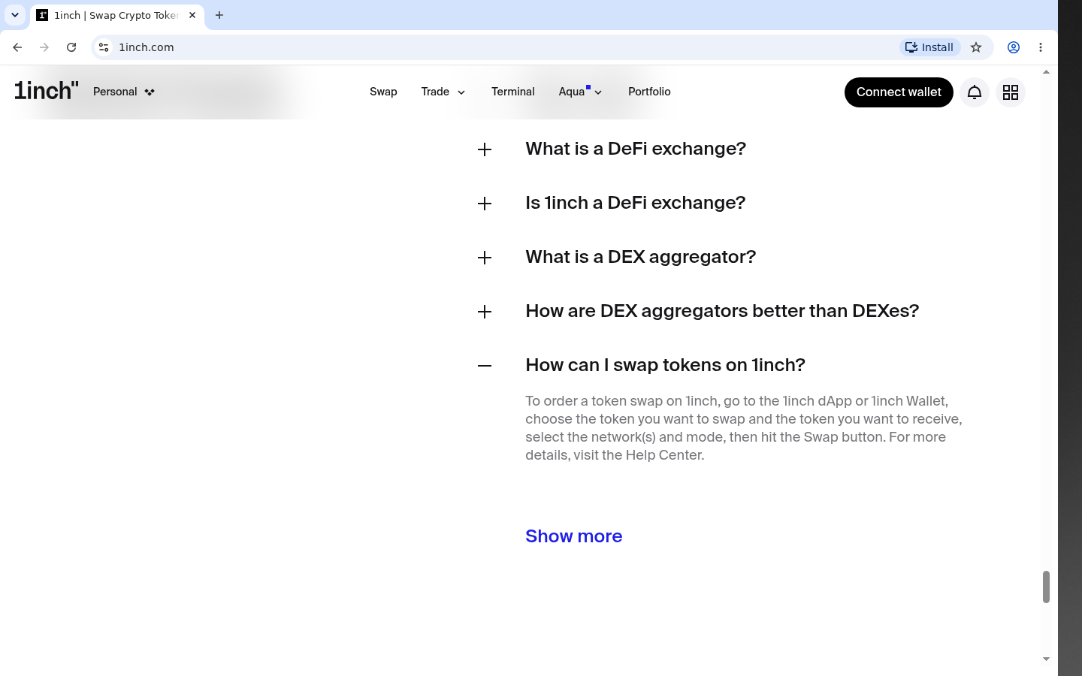Screen dimensions: 1082x676
Task: Click the 1inch logo in header
Action: pyautogui.click(x=46, y=91)
